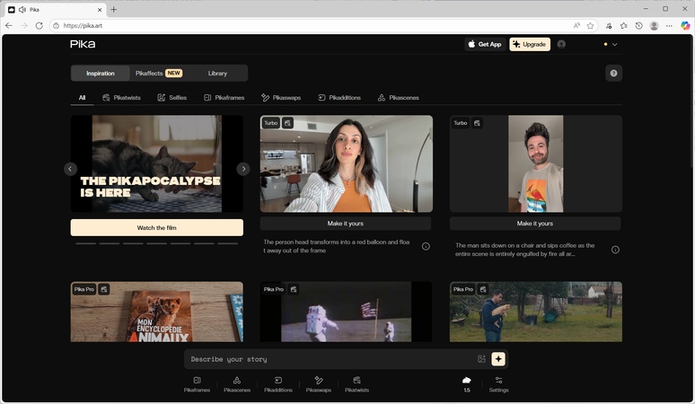Open the Pikaswaps tool in bottom toolbar
The height and width of the screenshot is (404, 695).
tap(318, 384)
